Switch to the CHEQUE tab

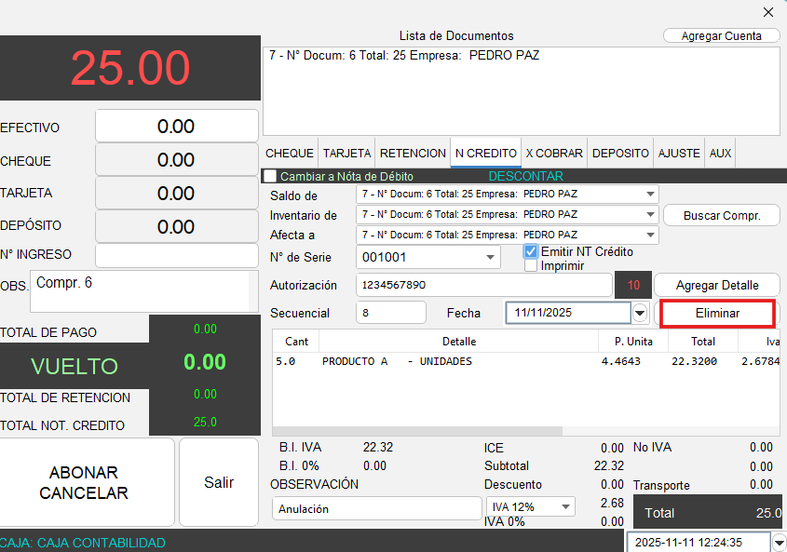[x=290, y=154]
